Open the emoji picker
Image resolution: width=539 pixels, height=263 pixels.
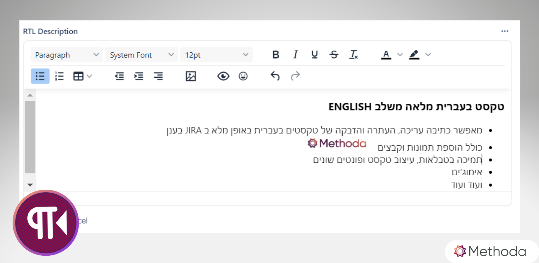tap(243, 76)
